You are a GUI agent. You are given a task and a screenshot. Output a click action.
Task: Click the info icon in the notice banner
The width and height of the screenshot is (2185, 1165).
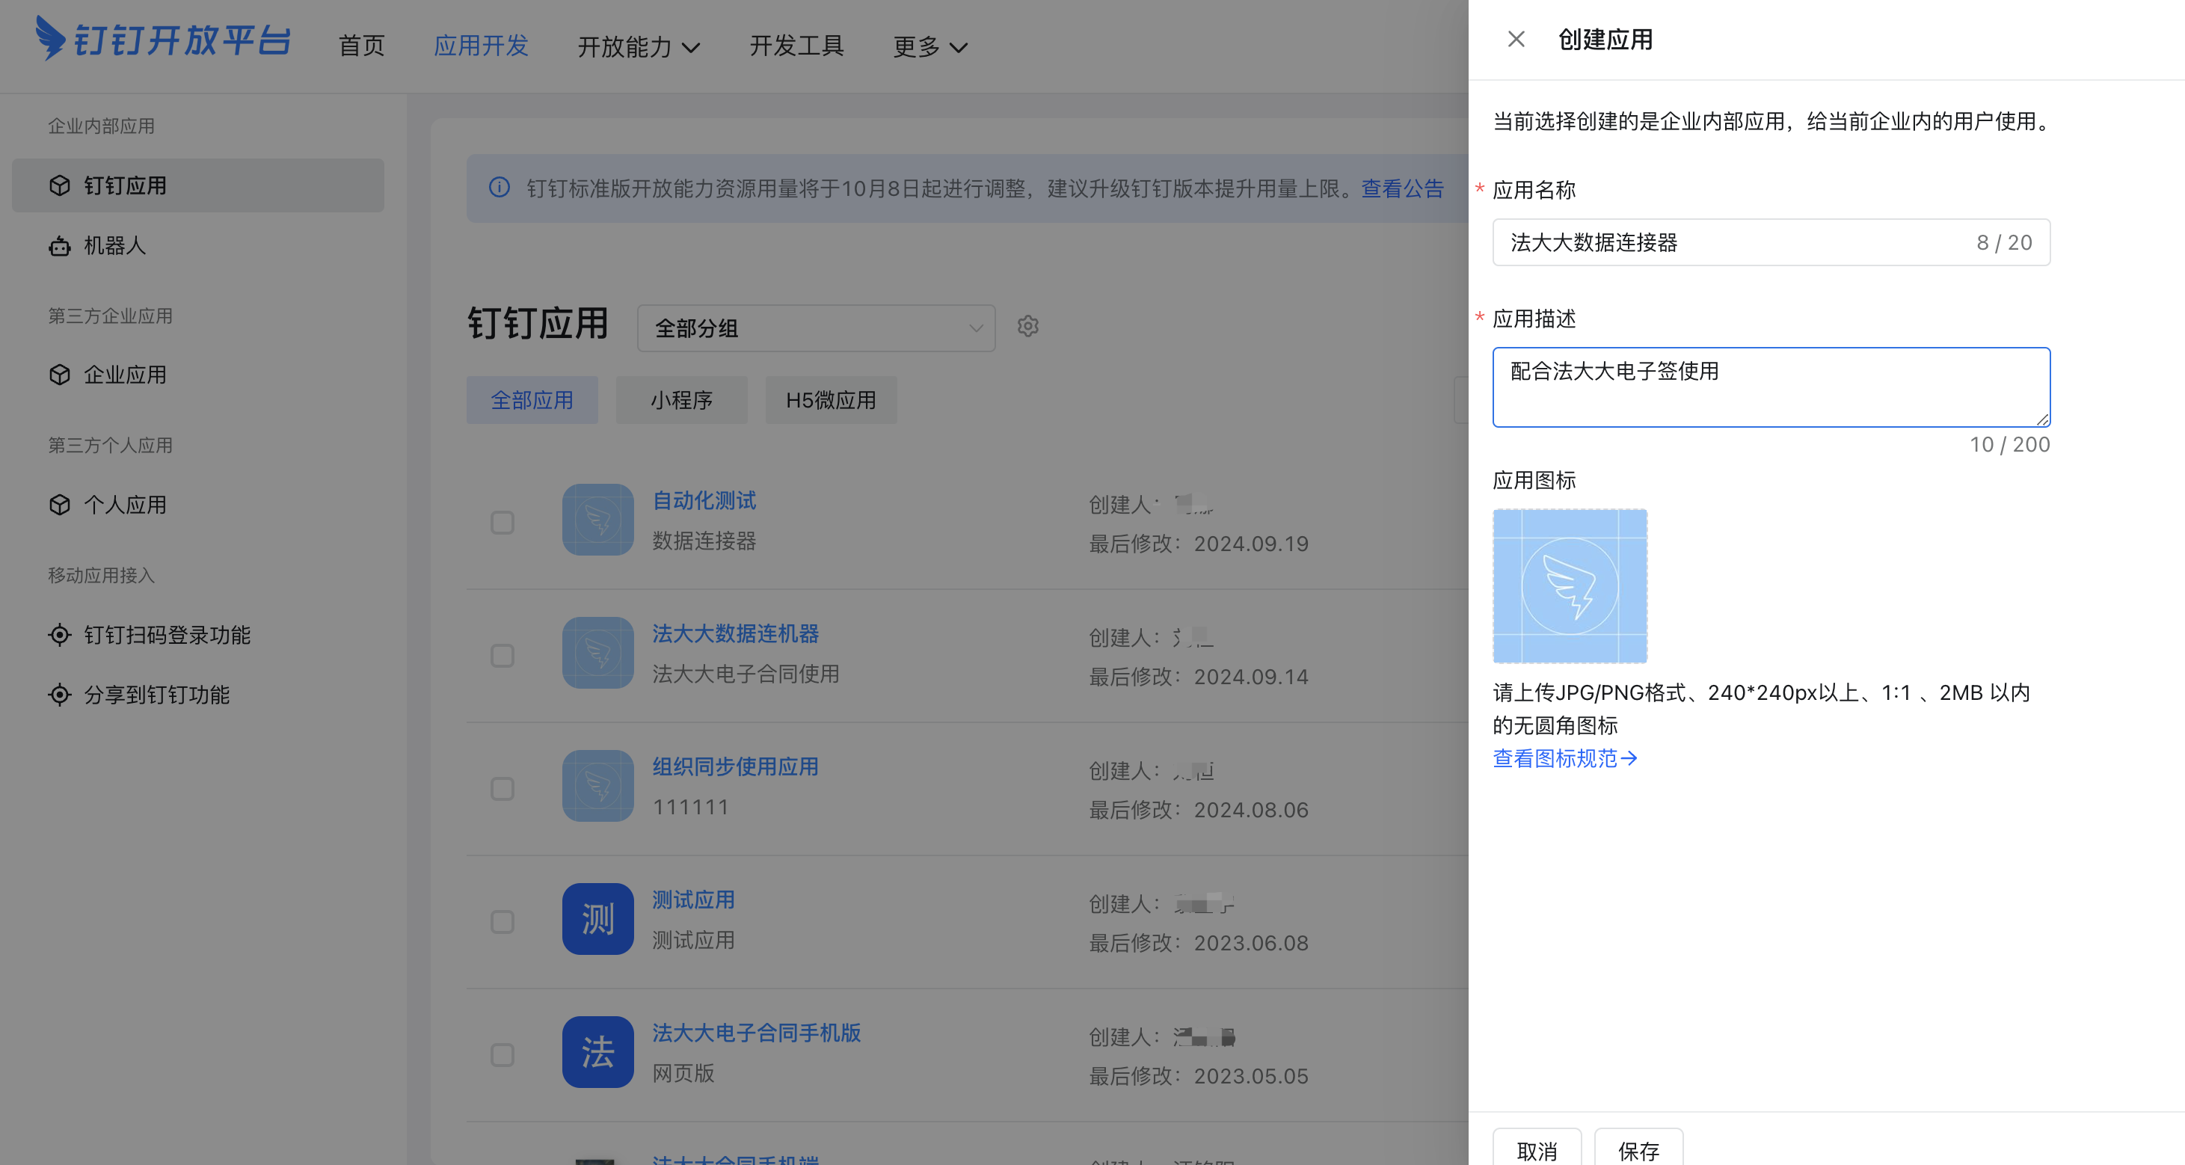[500, 188]
